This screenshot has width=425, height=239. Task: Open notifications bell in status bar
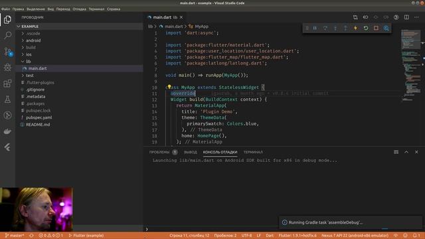pyautogui.click(x=416, y=236)
